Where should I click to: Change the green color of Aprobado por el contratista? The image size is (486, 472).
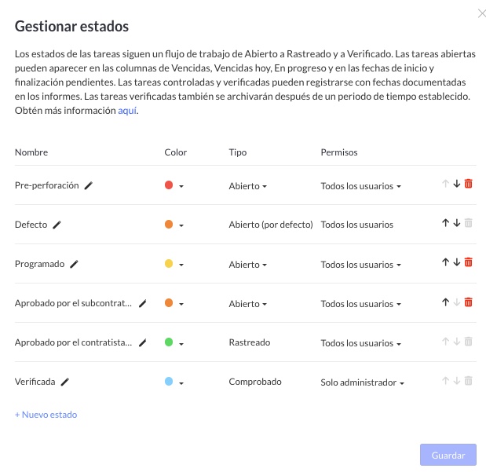click(174, 342)
